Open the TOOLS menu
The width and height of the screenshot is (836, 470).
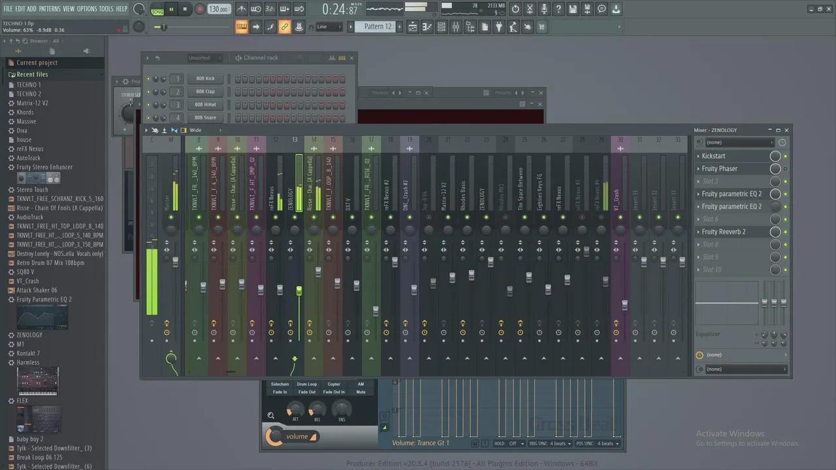[x=106, y=8]
